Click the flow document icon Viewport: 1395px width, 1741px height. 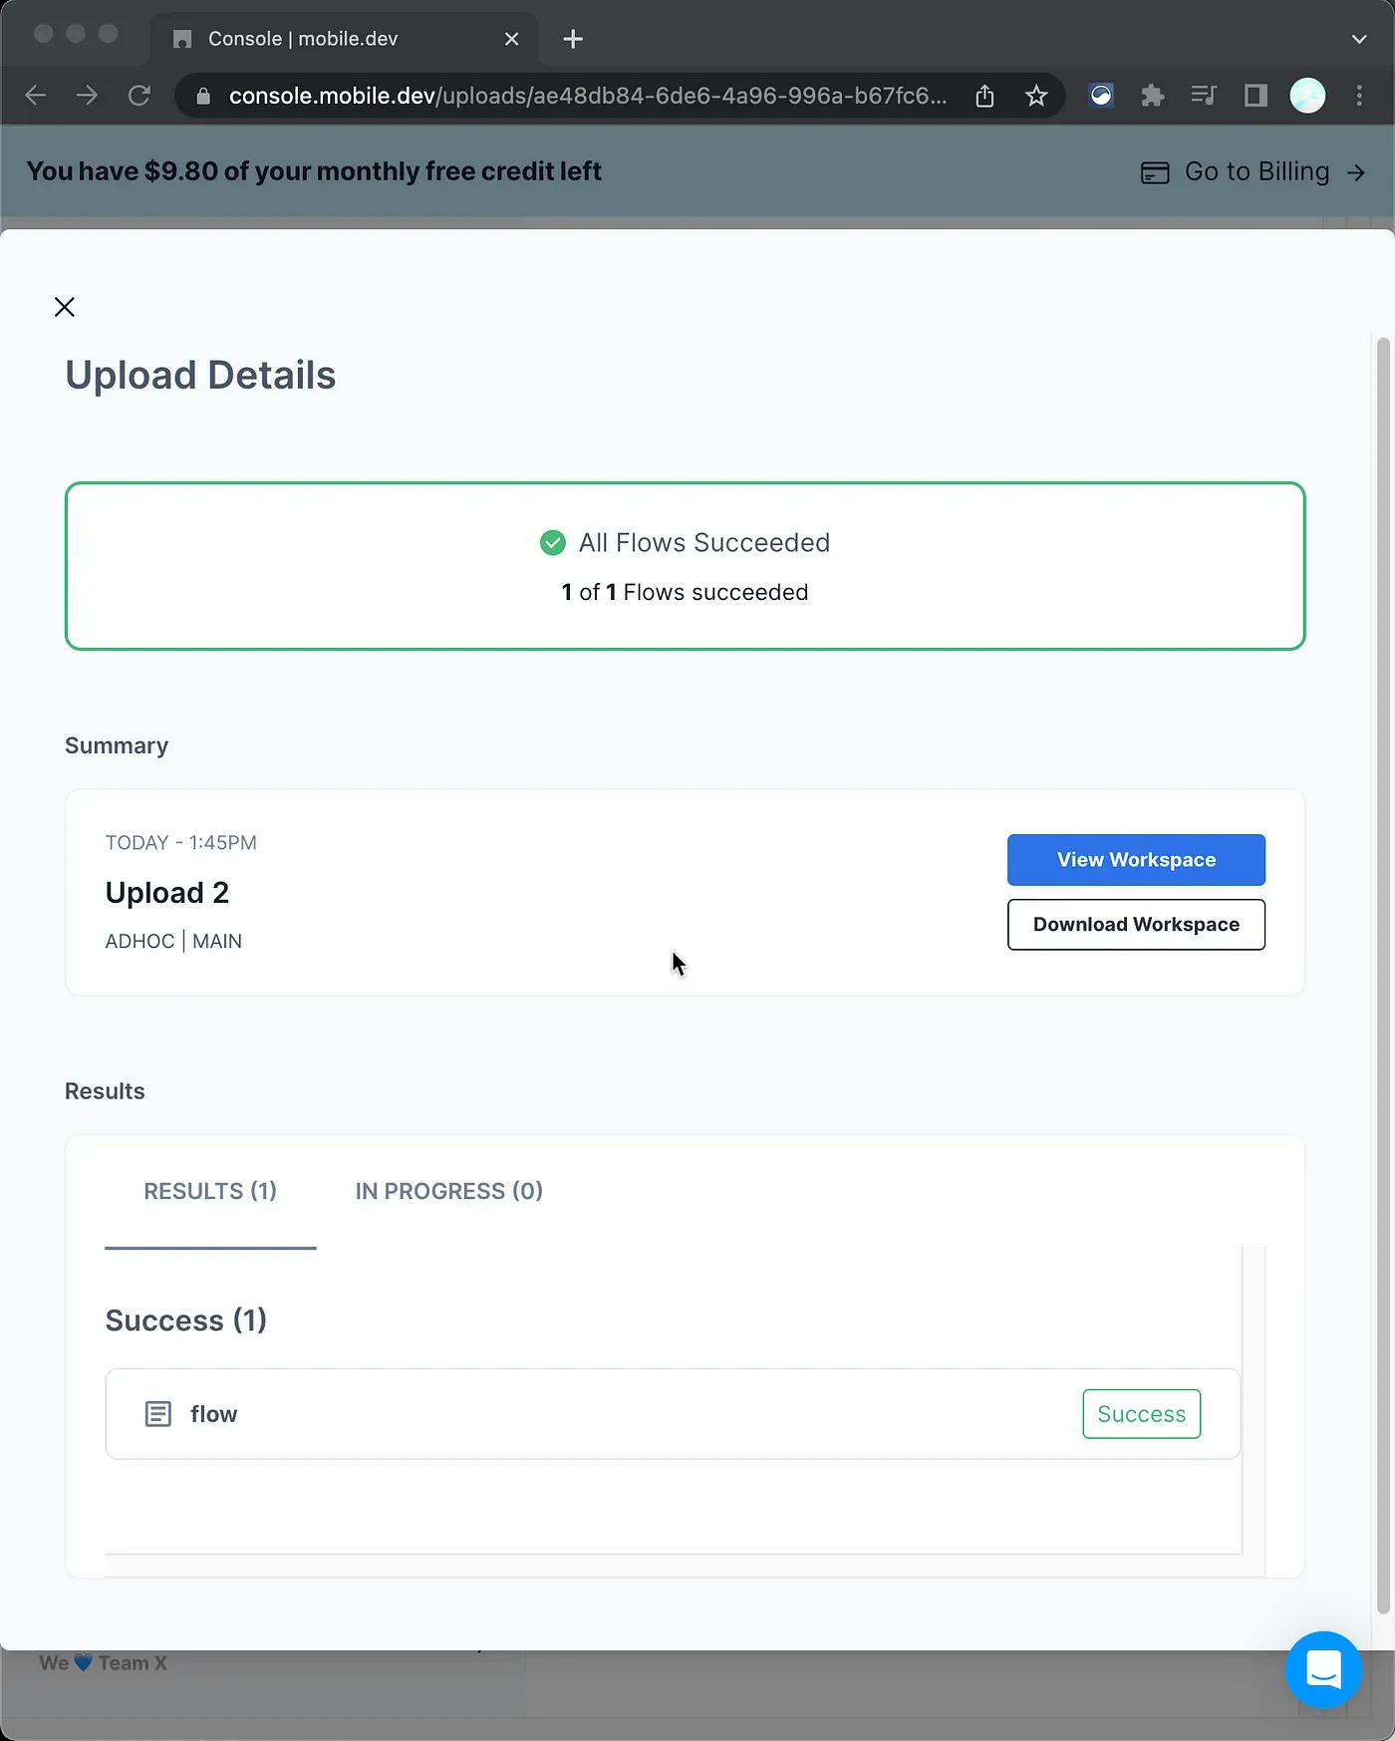pyautogui.click(x=158, y=1414)
